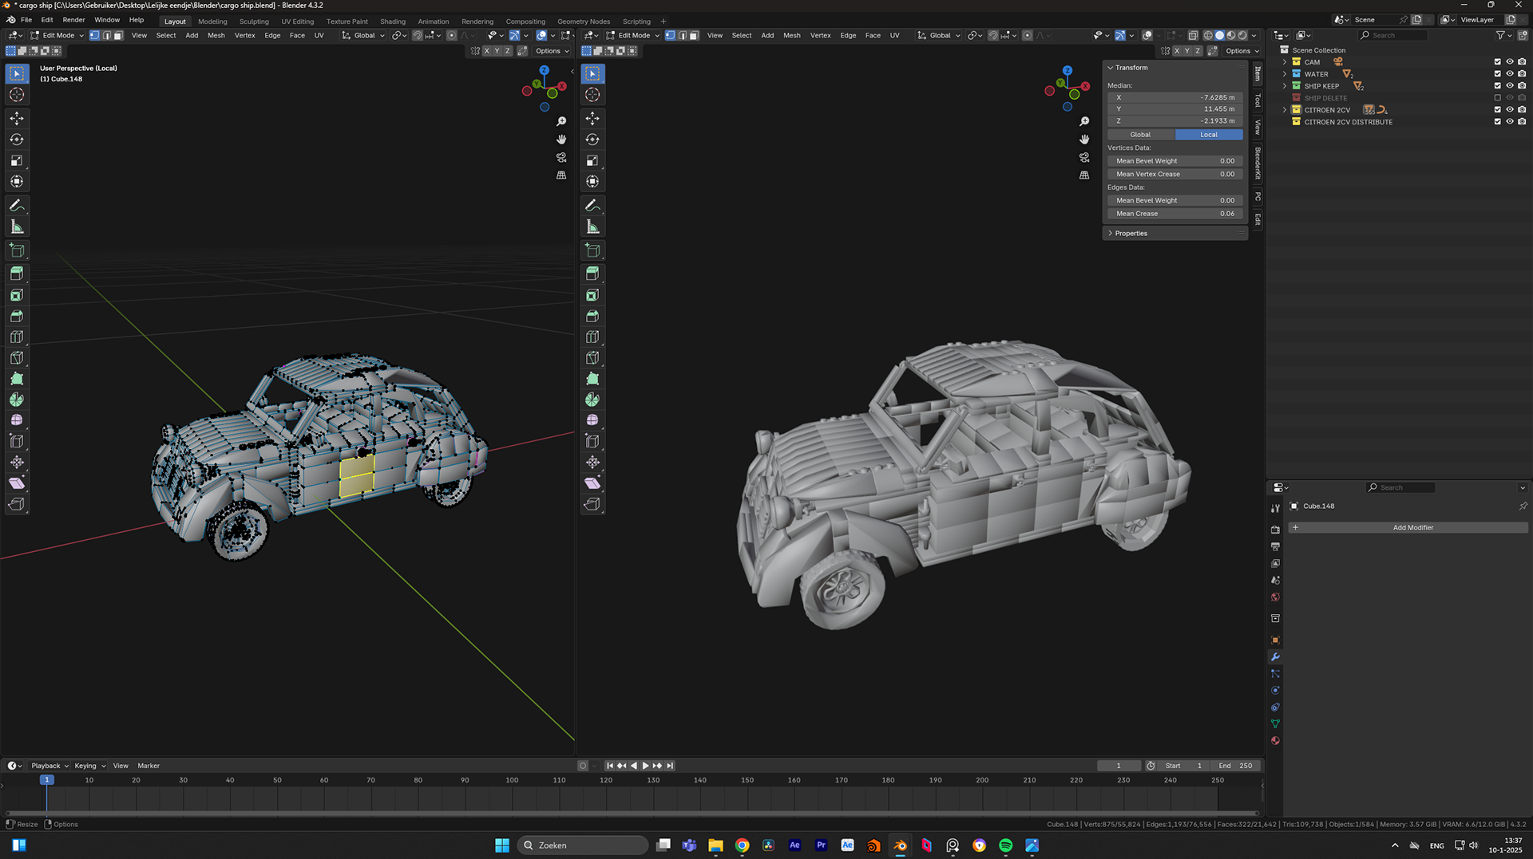Expand the CITROEN 2CV collection
Screen dimensions: 1533x859
[1285, 110]
